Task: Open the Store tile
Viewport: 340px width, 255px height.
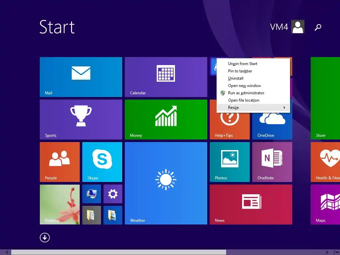Action: click(325, 98)
